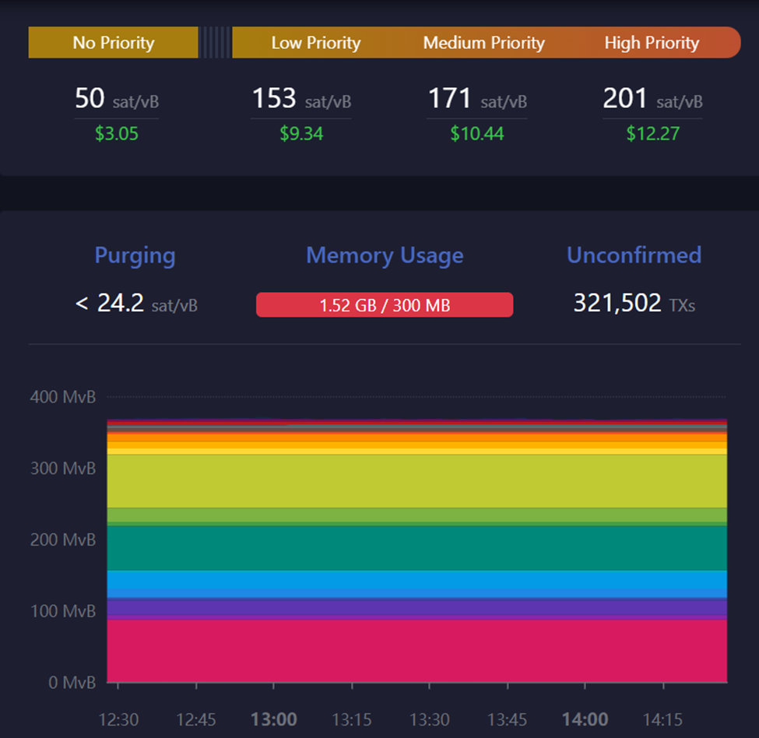Select the Medium Priority fee tab
Screen dimensions: 759x738
click(x=483, y=43)
